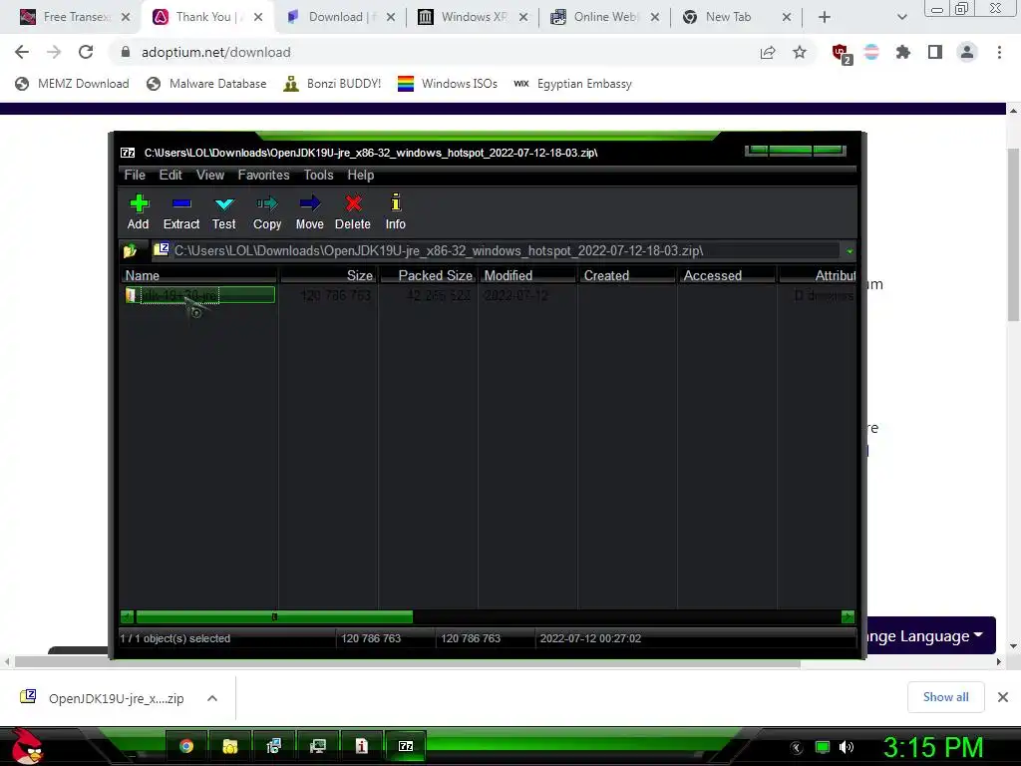Screen dimensions: 1021x766
Task: Switch to the Download browser tab
Action: [x=341, y=17]
